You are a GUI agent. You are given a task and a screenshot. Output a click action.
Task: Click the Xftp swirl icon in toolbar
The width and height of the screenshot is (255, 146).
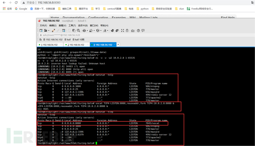[112, 31]
